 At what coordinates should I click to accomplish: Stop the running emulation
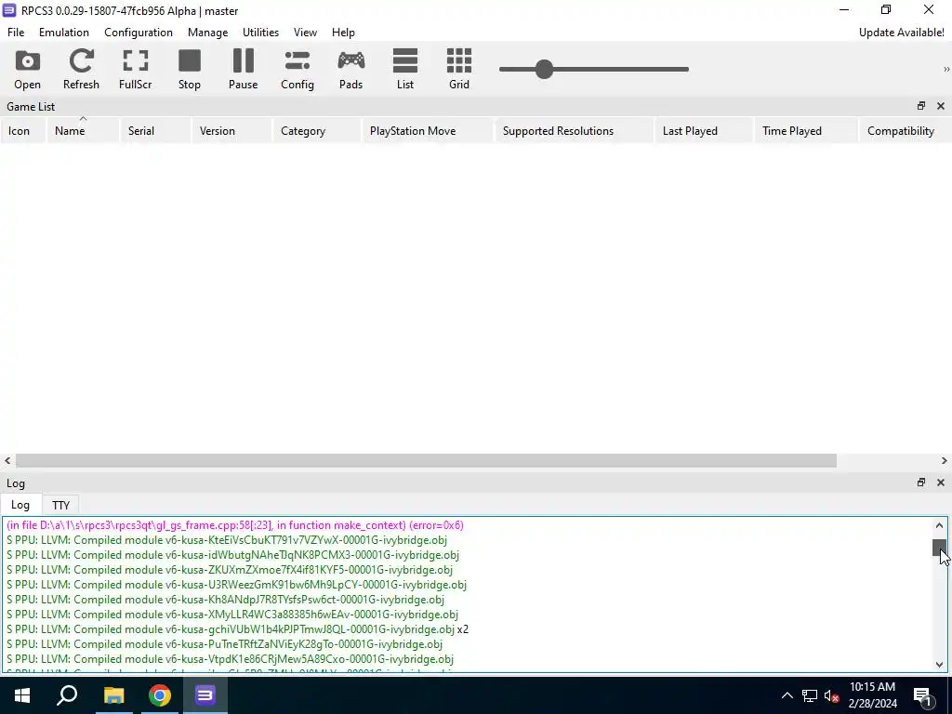point(190,69)
